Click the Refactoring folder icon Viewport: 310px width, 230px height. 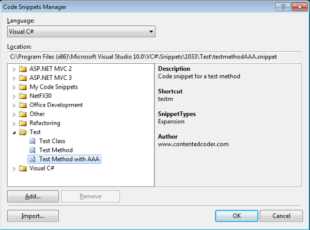click(x=22, y=123)
